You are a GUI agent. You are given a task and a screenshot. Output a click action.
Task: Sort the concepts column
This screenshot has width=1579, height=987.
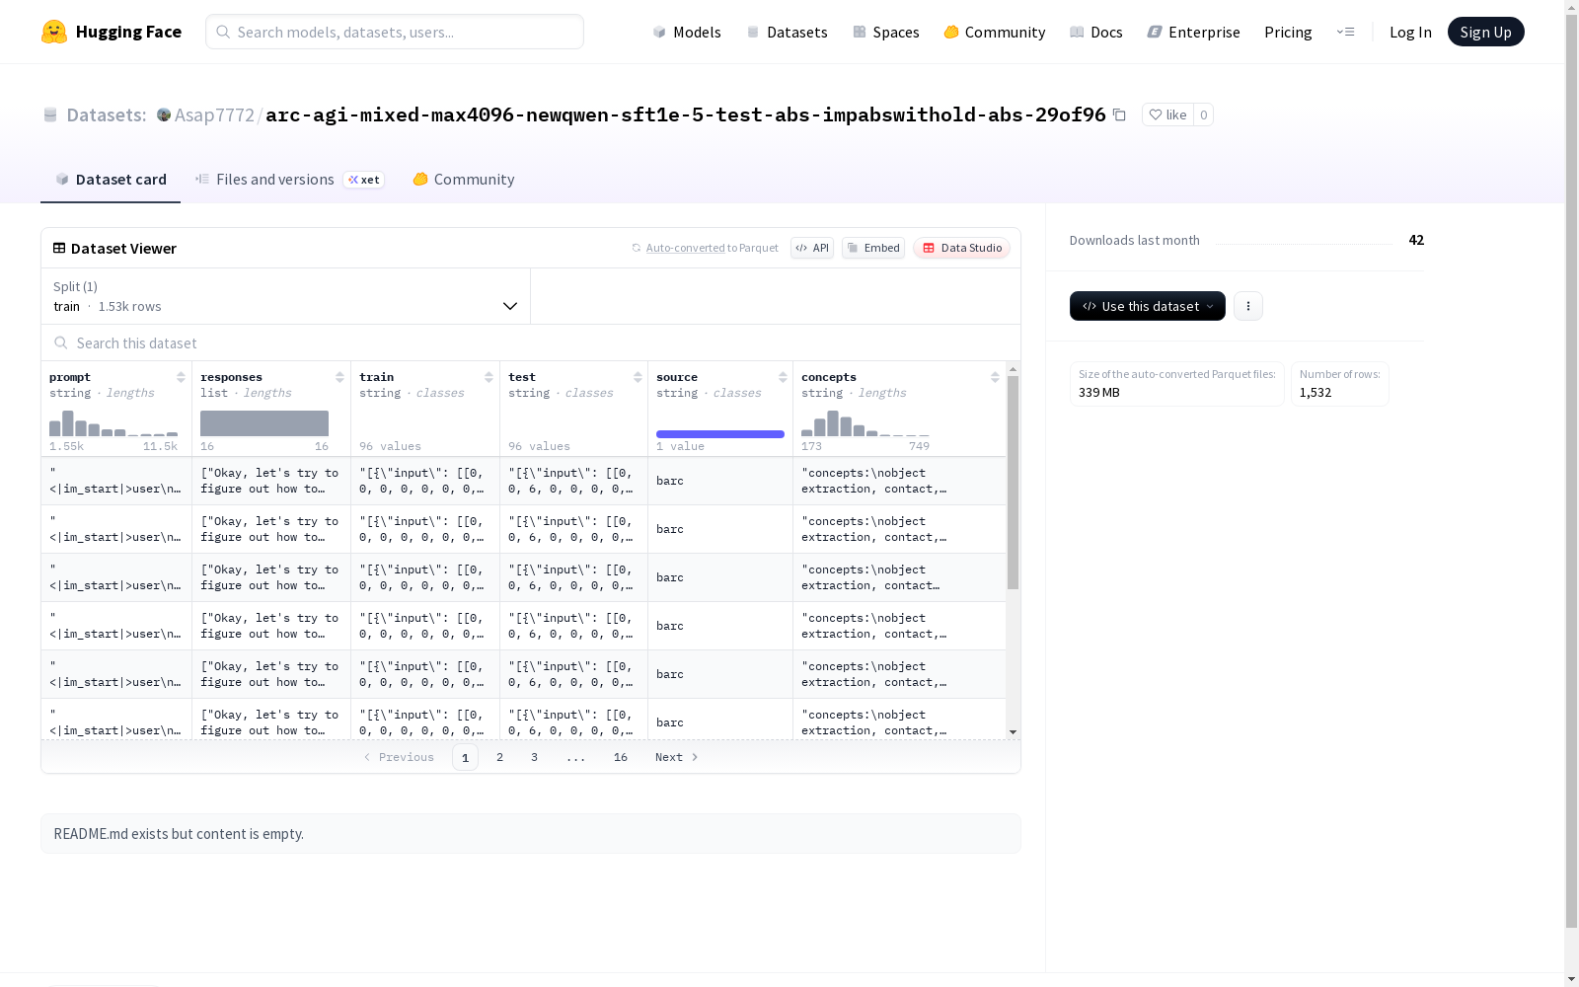[995, 377]
